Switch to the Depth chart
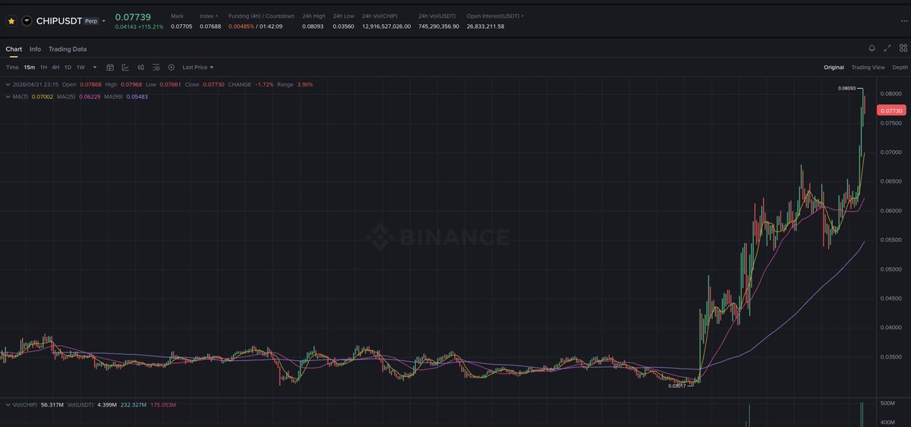 pyautogui.click(x=900, y=68)
